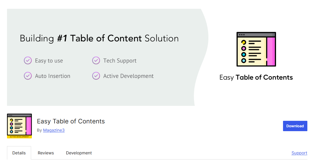Click the Download button
The image size is (326, 166).
point(295,126)
